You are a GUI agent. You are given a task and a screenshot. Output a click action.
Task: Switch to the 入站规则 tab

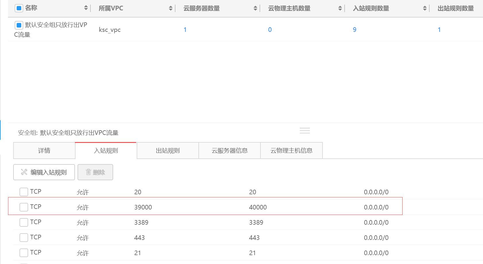click(x=106, y=150)
